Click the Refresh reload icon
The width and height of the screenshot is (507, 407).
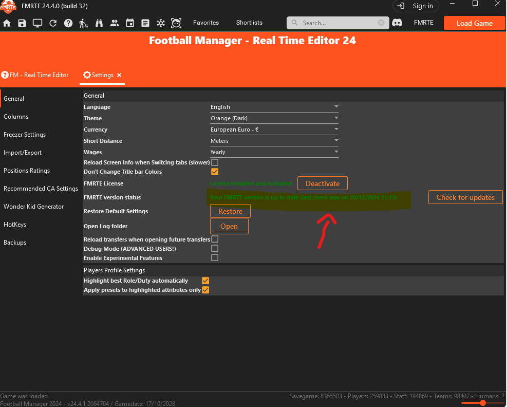coord(53,23)
